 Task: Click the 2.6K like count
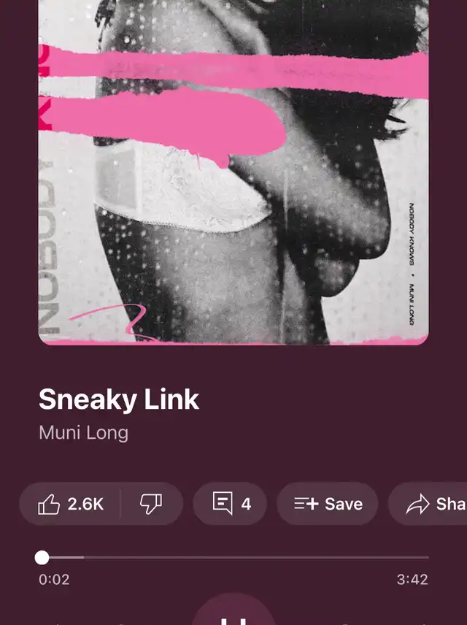(x=85, y=505)
